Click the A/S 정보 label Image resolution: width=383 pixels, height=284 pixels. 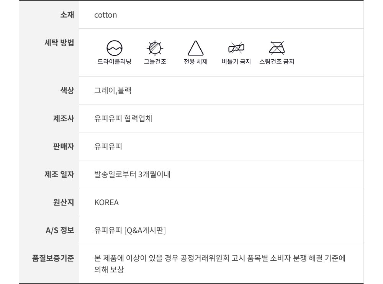(x=60, y=230)
